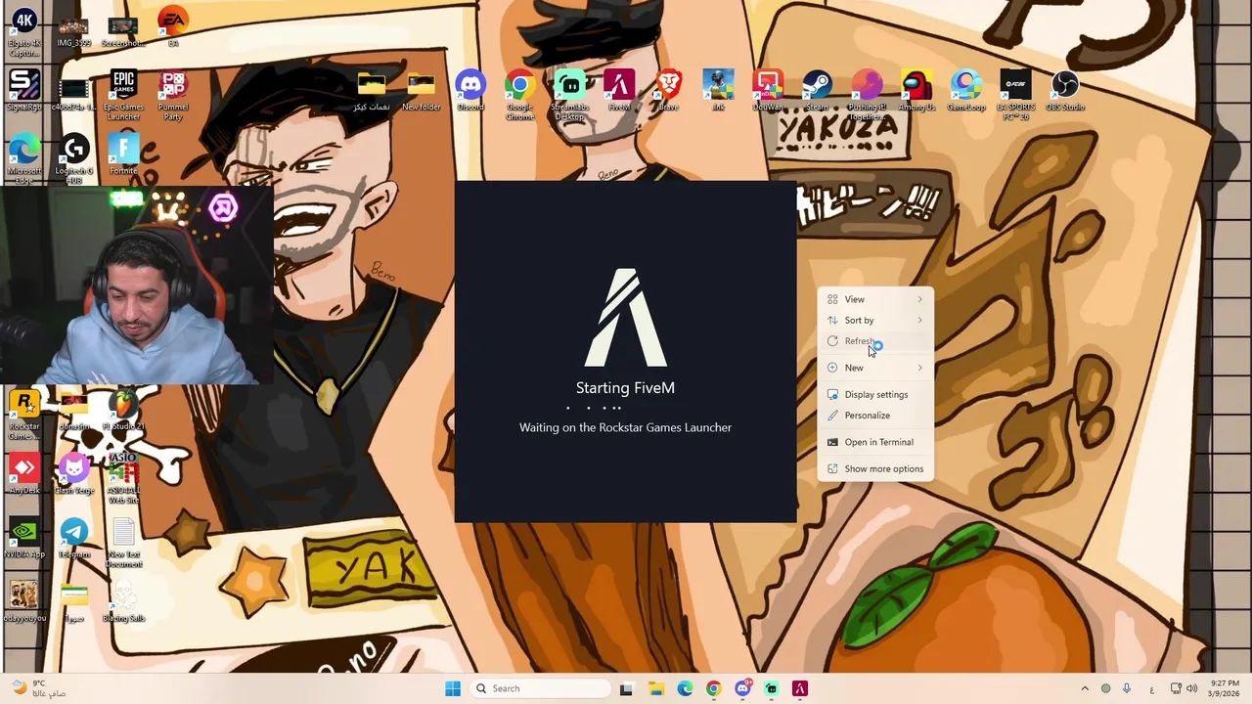Select the AnyDesk desktop shortcut

pos(23,474)
